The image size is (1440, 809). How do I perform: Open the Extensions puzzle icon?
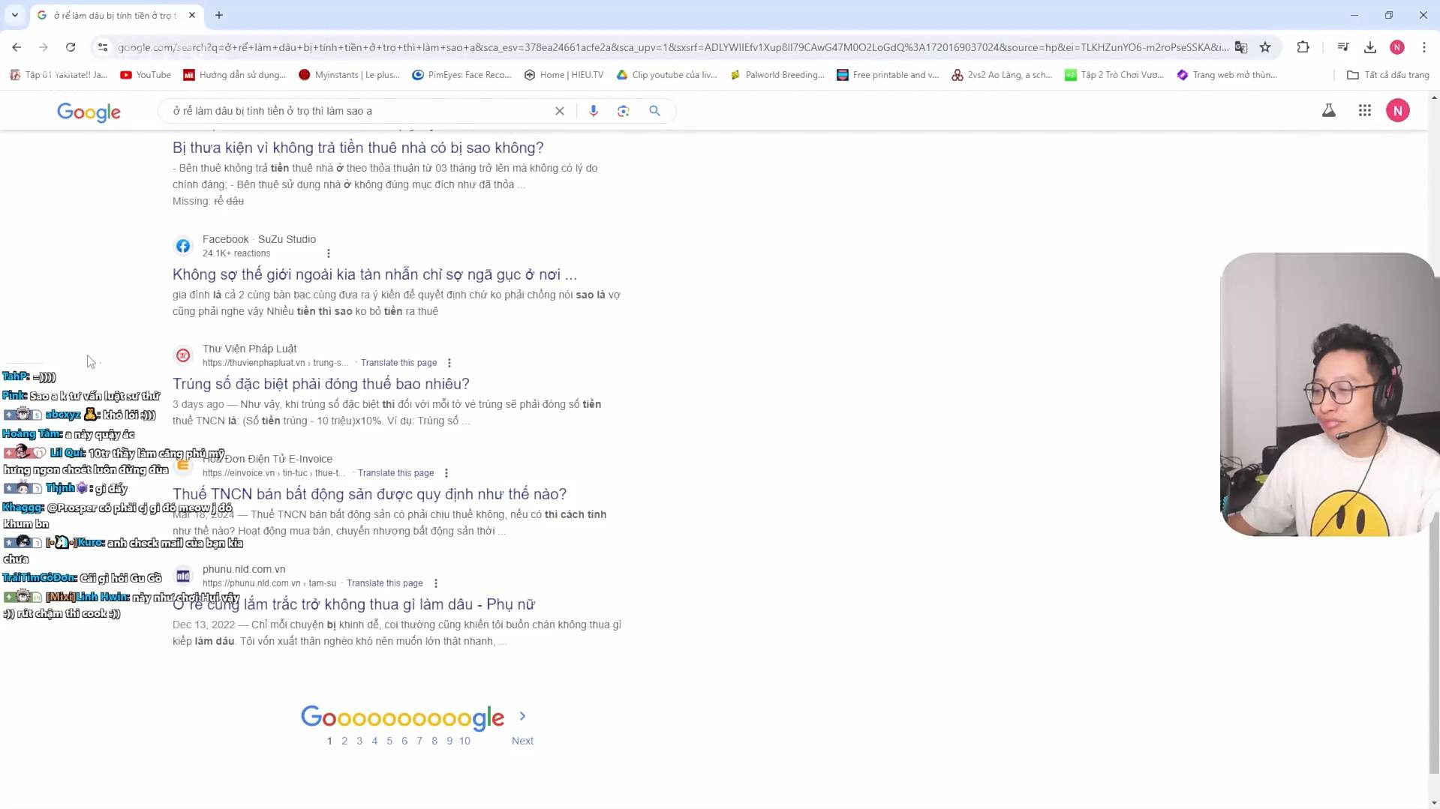(1303, 46)
